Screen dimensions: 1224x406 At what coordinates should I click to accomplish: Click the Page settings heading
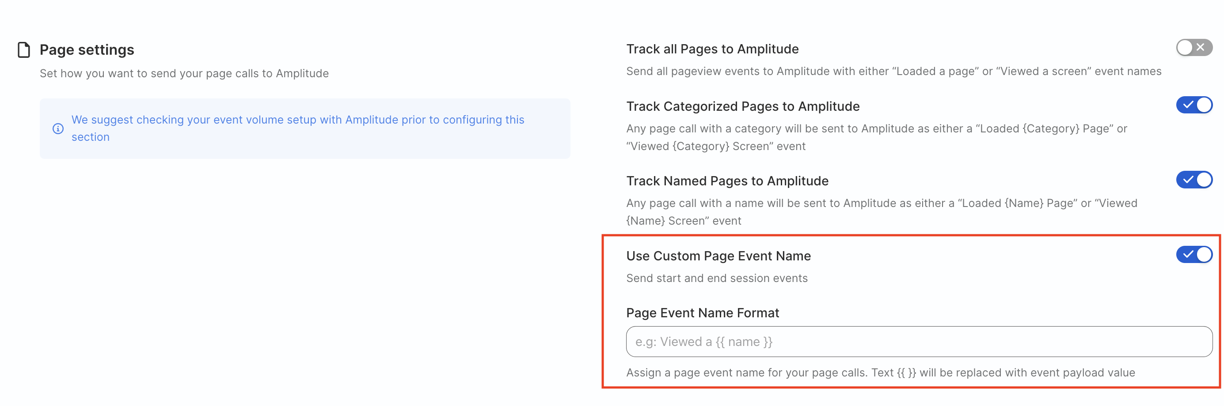(87, 50)
